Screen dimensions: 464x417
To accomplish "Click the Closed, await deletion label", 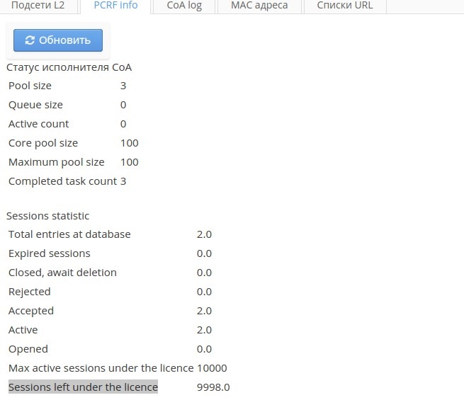I will point(62,273).
